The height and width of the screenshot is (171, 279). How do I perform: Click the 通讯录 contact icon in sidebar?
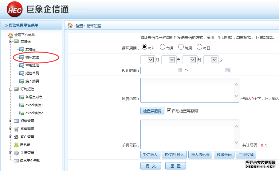tap(16, 145)
